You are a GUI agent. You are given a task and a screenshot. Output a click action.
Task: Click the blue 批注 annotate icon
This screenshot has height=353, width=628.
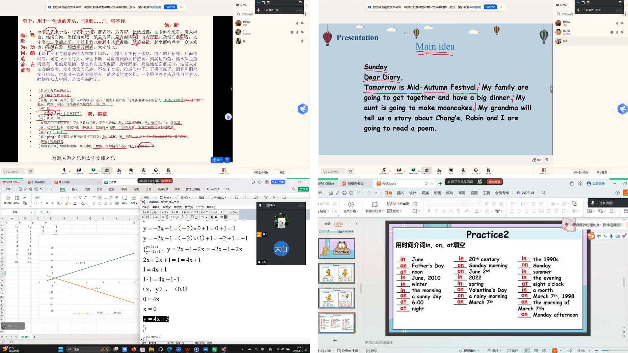[217, 160]
